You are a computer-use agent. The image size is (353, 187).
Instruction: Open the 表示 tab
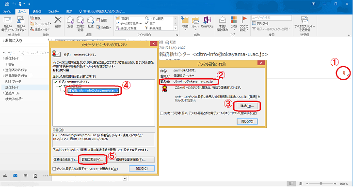pos(69,12)
